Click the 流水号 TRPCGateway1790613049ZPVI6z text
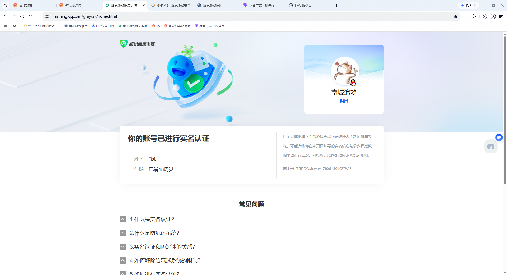The height and width of the screenshot is (275, 507). point(318,169)
